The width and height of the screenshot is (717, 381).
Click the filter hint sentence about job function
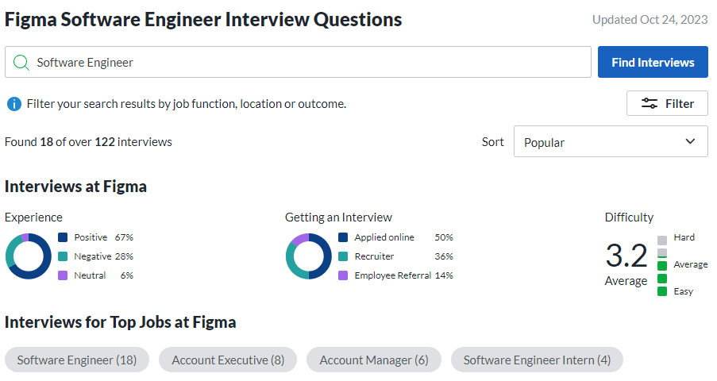click(x=187, y=104)
